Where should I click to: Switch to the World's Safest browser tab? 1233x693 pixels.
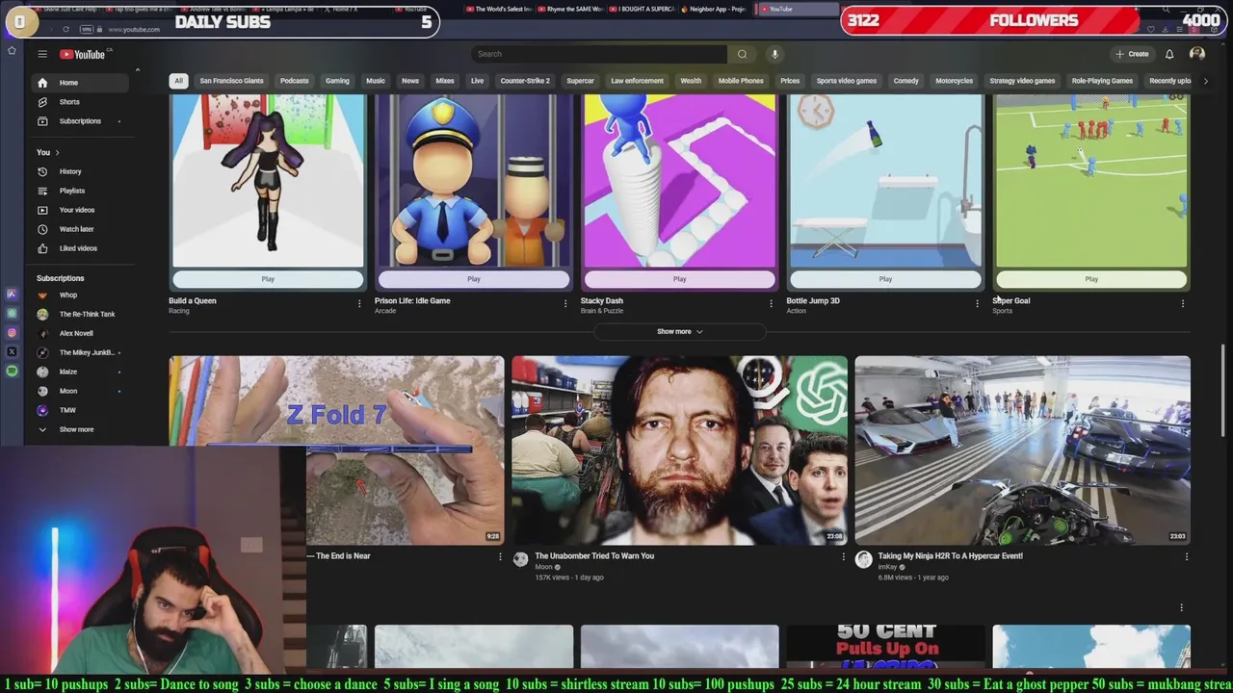497,10
